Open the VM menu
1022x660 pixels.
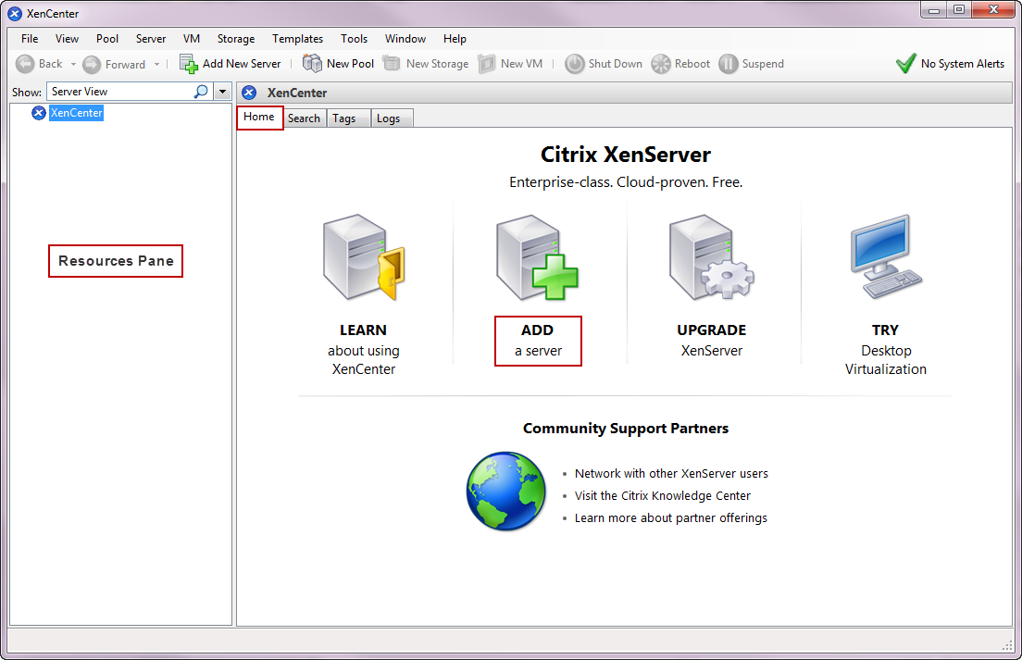click(x=192, y=39)
